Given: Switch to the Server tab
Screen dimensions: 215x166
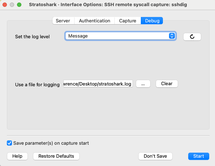Looking at the screenshot, I should 63,21.
